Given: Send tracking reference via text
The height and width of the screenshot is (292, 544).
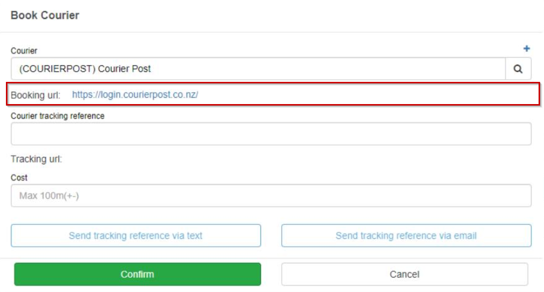Looking at the screenshot, I should 136,235.
